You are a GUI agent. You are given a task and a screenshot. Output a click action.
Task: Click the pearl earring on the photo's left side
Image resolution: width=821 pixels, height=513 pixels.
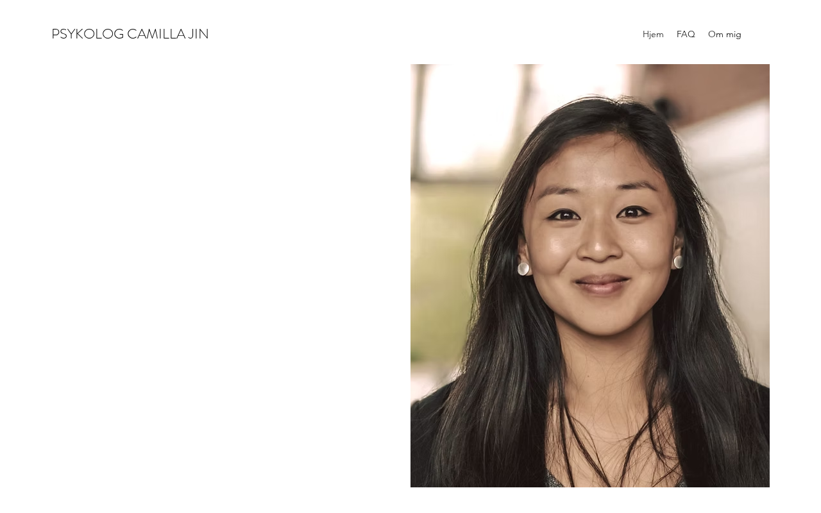[523, 269]
